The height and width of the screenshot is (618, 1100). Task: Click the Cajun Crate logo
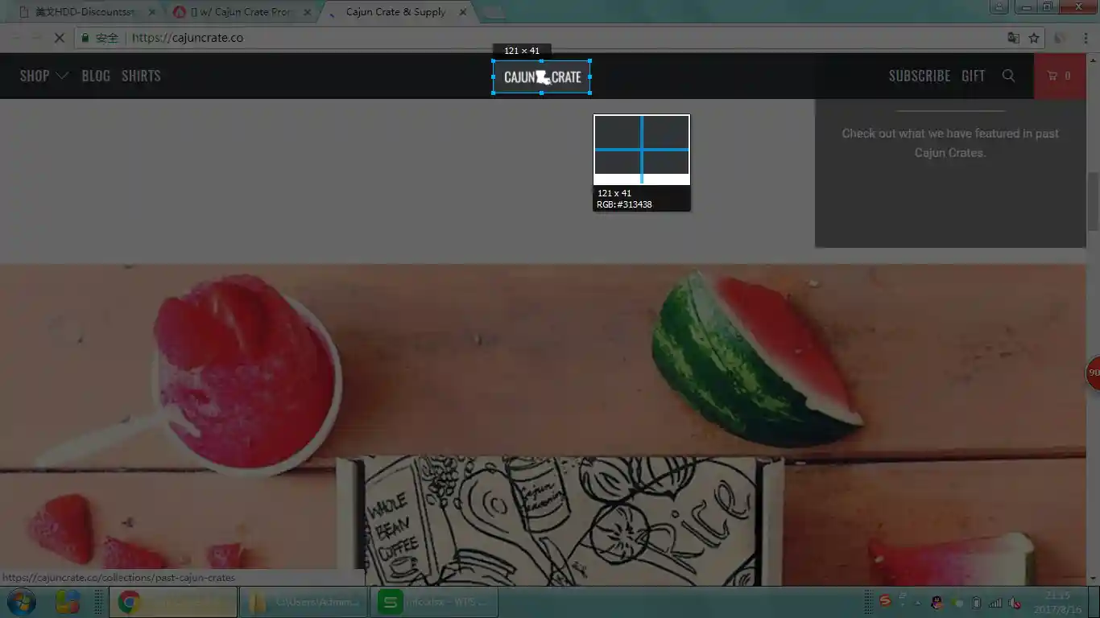pos(541,77)
